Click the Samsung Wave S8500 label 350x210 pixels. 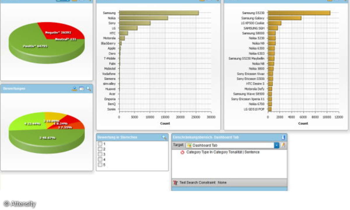click(249, 94)
